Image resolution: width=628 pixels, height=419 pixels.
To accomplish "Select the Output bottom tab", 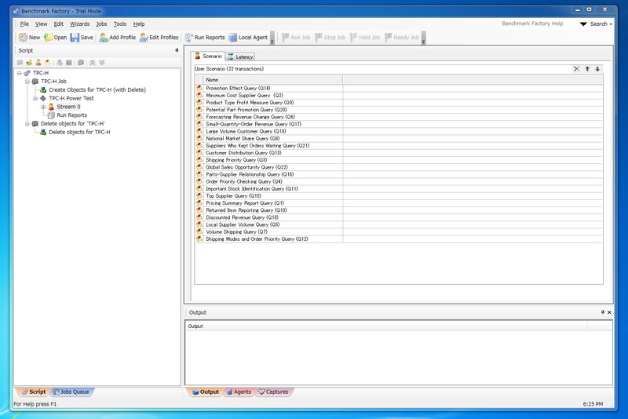I will [x=205, y=392].
